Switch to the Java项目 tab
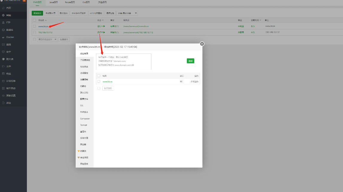The image size is (343, 192). [54, 2]
